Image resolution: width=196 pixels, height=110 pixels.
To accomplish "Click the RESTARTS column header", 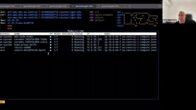I will pos(67,34).
